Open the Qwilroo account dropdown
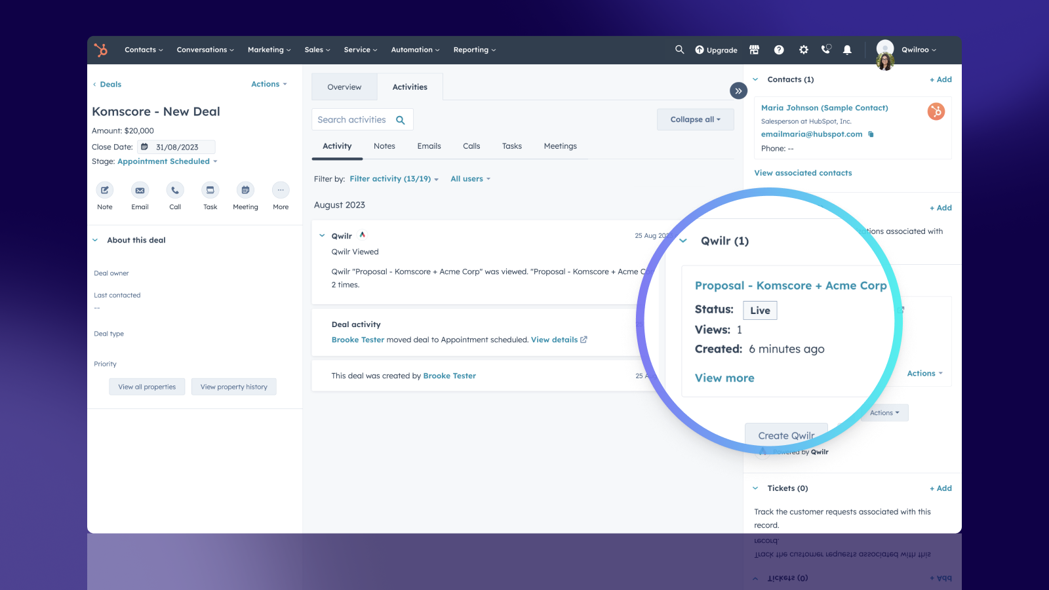This screenshot has height=590, width=1049. pyautogui.click(x=919, y=50)
